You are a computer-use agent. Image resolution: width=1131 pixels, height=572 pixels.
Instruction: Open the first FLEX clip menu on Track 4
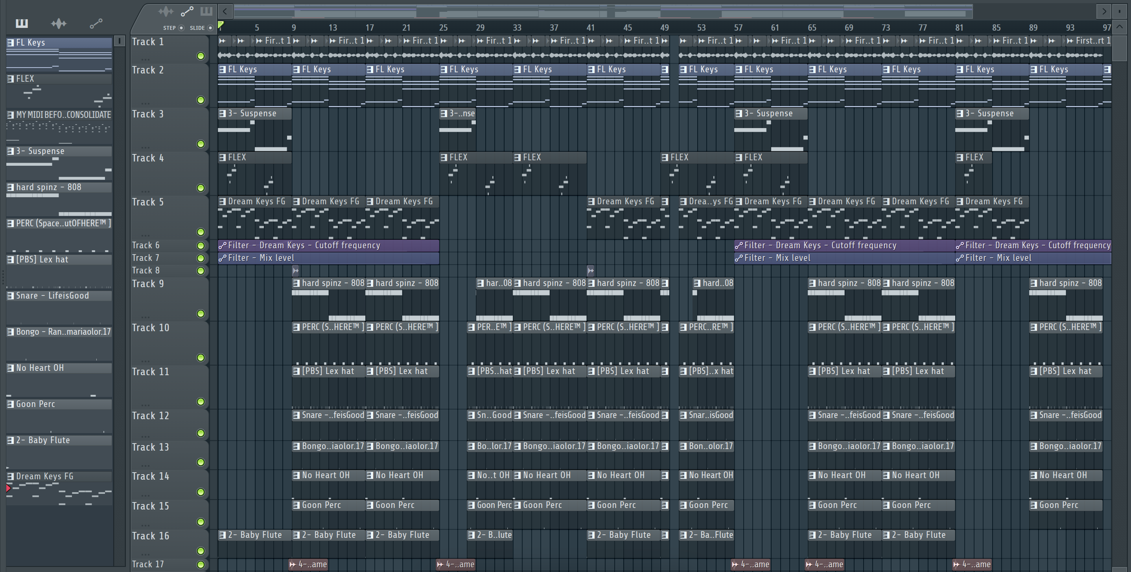coord(223,158)
